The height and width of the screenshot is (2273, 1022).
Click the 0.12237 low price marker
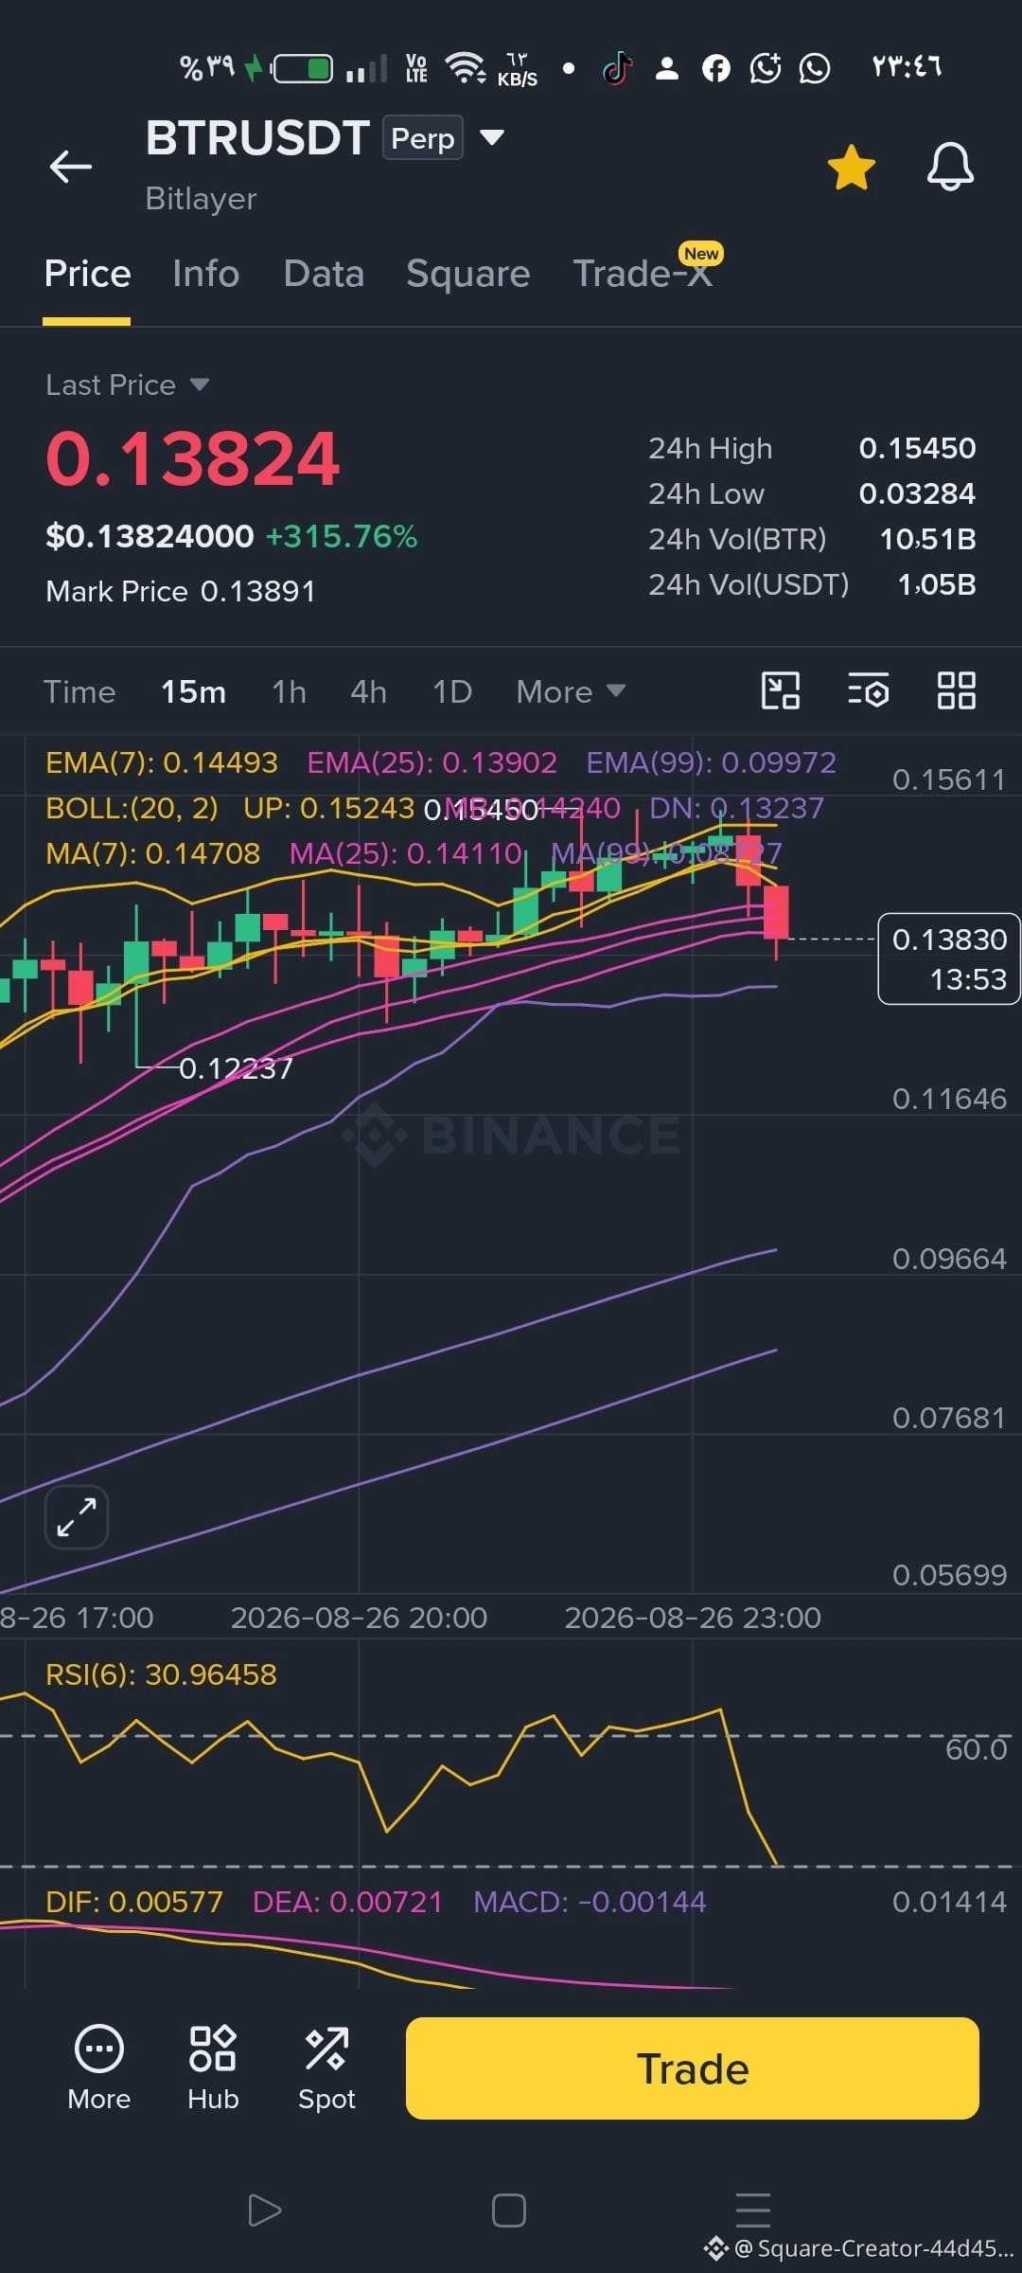[236, 1068]
